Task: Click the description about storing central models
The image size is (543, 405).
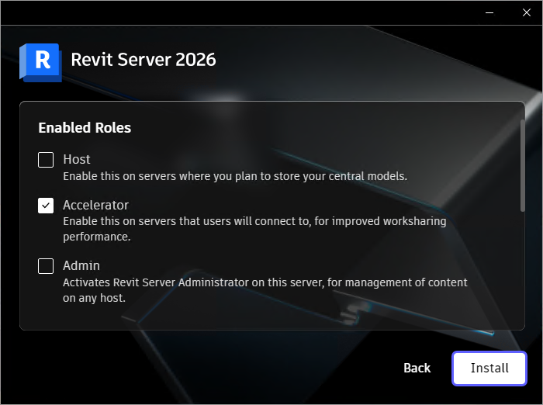Action: tap(235, 176)
